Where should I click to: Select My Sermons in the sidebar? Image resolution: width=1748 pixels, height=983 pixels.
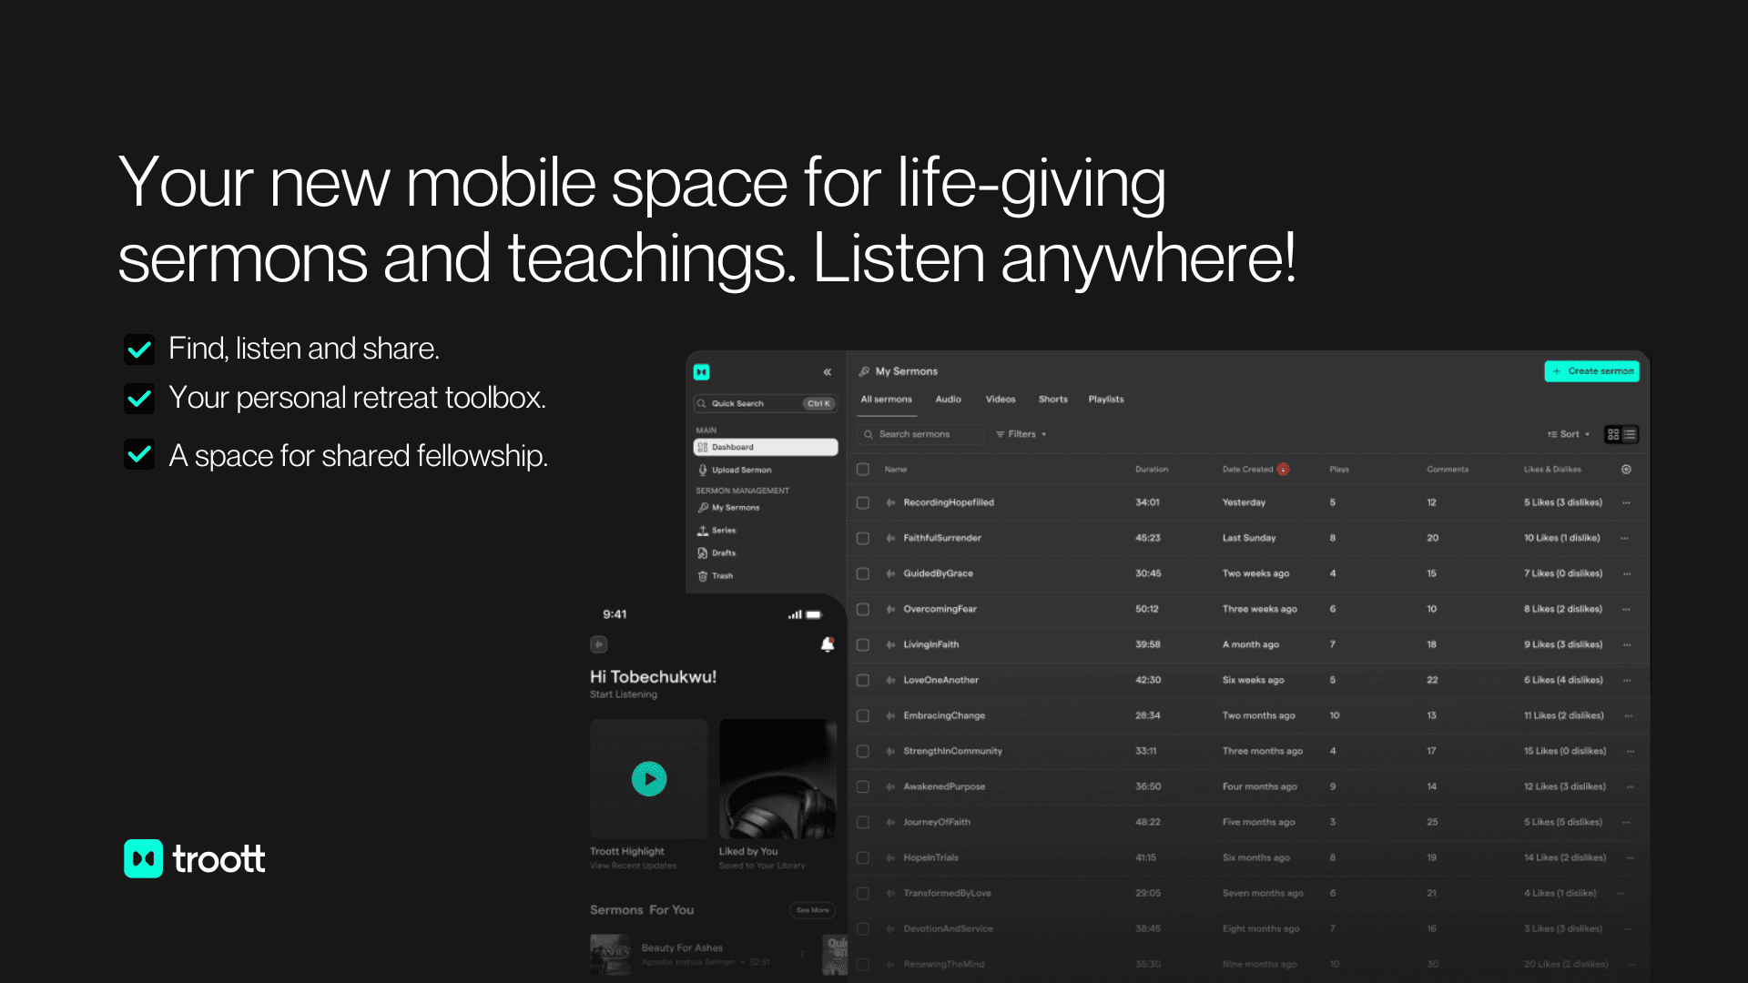pos(734,507)
